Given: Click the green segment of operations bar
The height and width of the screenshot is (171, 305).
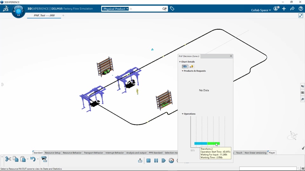Looking at the screenshot, I should 213,143.
